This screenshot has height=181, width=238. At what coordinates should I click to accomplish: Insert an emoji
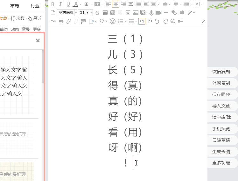pos(112,21)
